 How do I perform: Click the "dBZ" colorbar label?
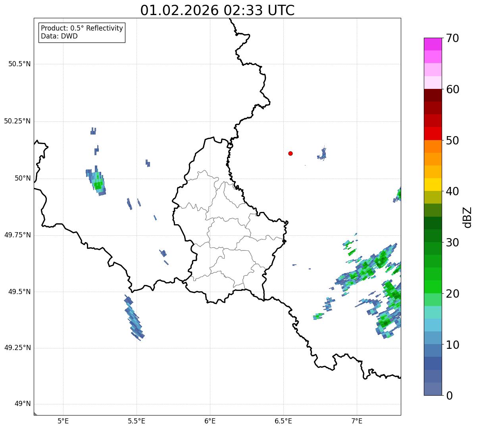467,217
